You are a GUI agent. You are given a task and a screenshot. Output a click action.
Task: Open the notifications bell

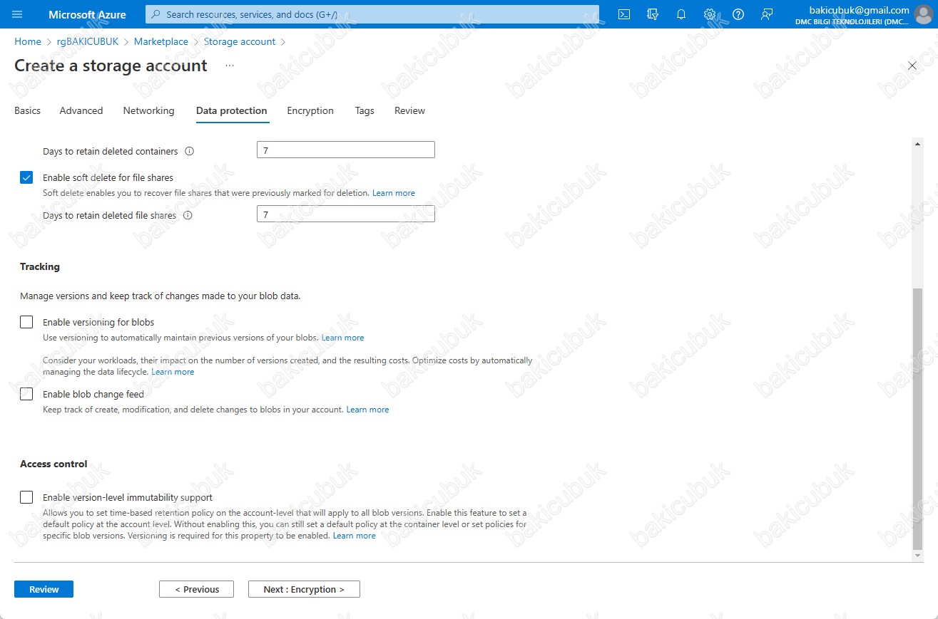pos(681,14)
